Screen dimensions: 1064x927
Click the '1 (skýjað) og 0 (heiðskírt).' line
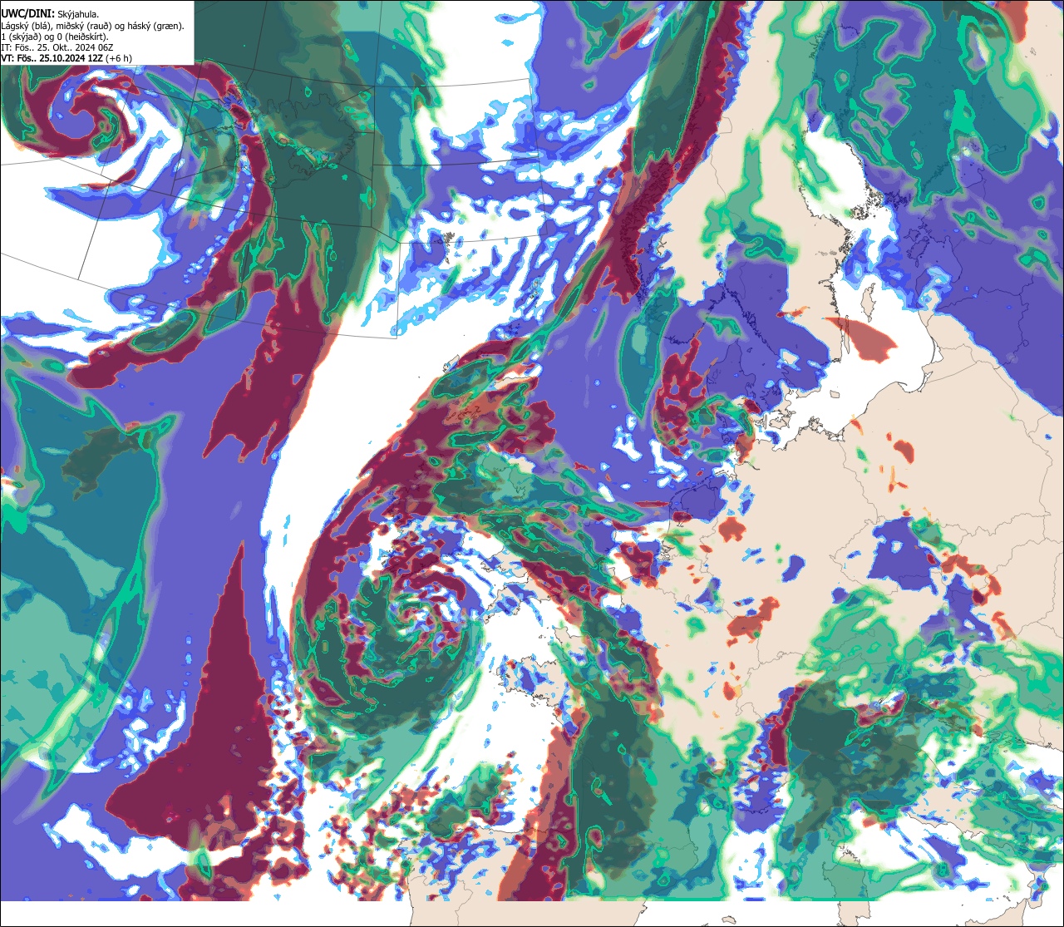[55, 37]
